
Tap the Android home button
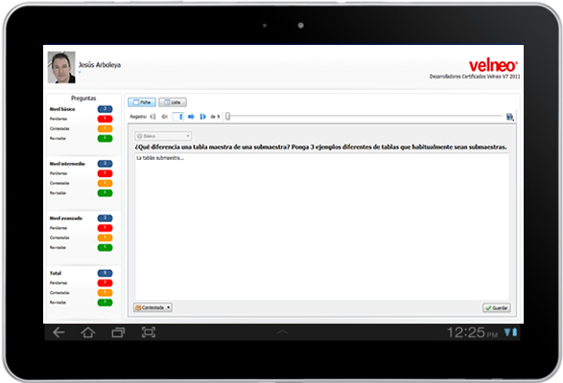(88, 332)
